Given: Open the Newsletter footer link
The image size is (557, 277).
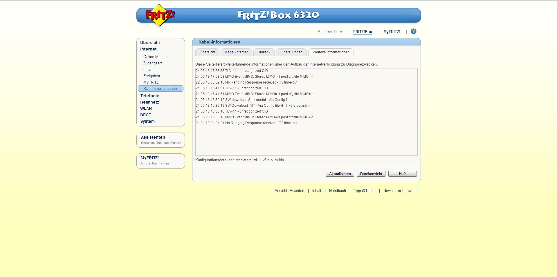Looking at the screenshot, I should 392,191.
